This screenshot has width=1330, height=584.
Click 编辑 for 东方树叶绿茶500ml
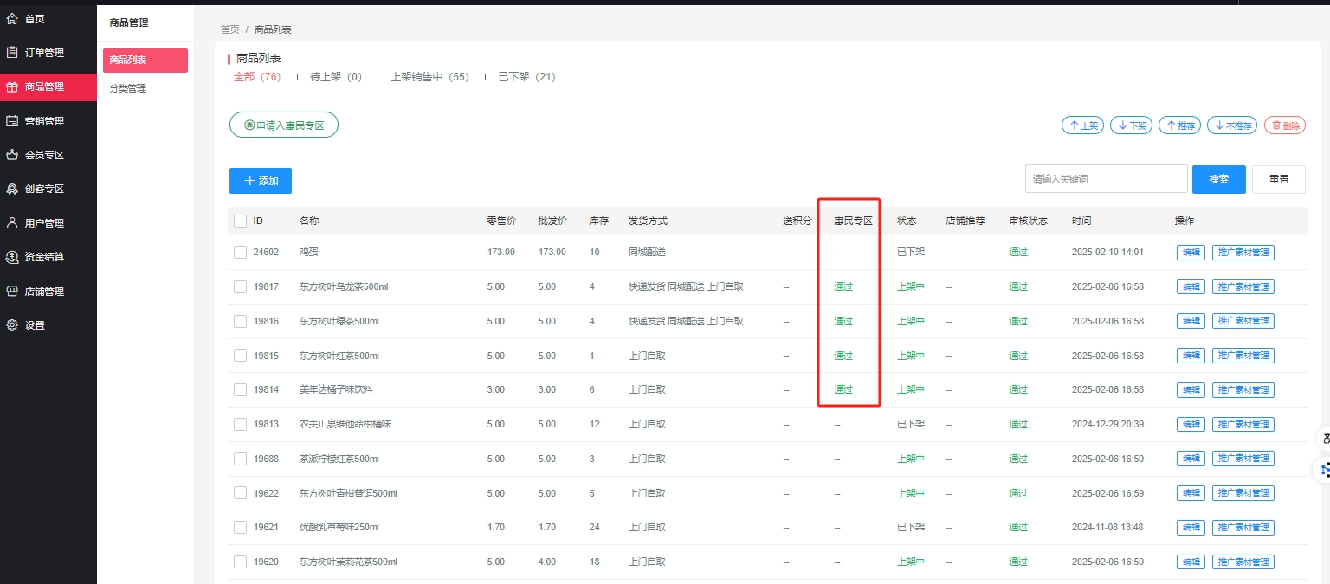pos(1191,321)
